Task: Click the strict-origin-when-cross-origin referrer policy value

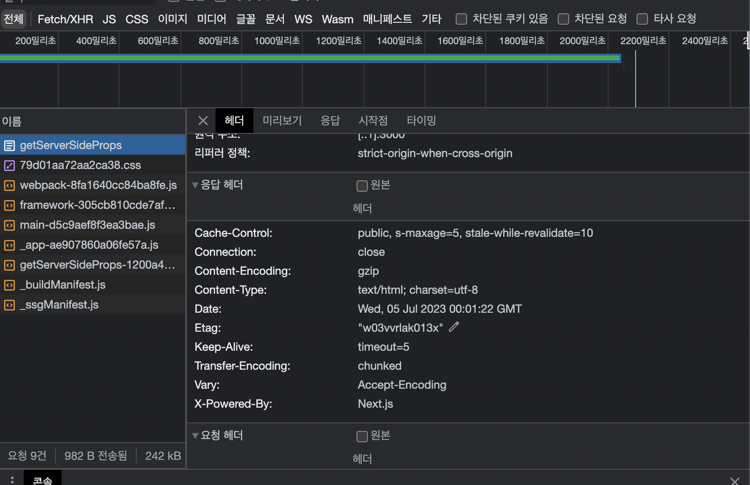Action: coord(435,153)
